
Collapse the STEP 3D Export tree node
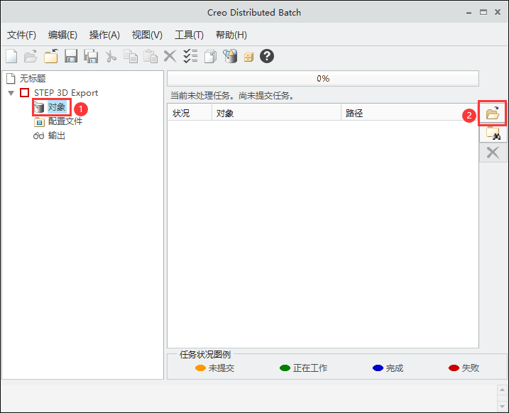pyautogui.click(x=11, y=93)
